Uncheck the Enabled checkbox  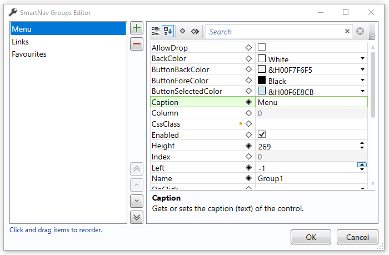pyautogui.click(x=262, y=134)
